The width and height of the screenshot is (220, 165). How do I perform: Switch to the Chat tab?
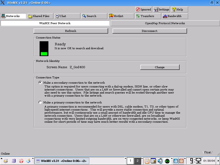pos(67,16)
